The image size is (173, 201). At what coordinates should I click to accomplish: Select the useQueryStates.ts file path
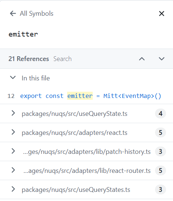76,190
